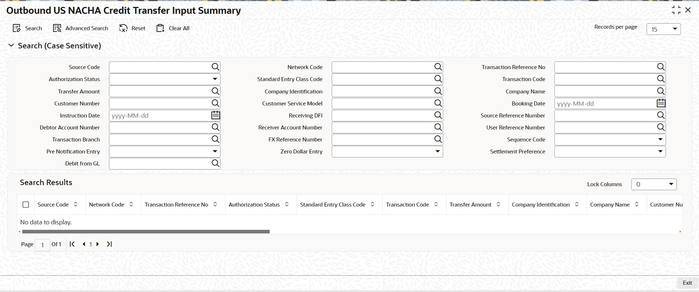This screenshot has height=292, width=699.
Task: Collapse the Search (Case Sensitive) section
Action: pyautogui.click(x=11, y=45)
